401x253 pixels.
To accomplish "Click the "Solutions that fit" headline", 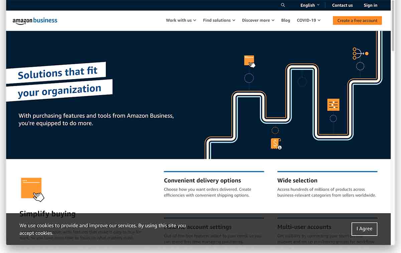I will click(x=57, y=73).
